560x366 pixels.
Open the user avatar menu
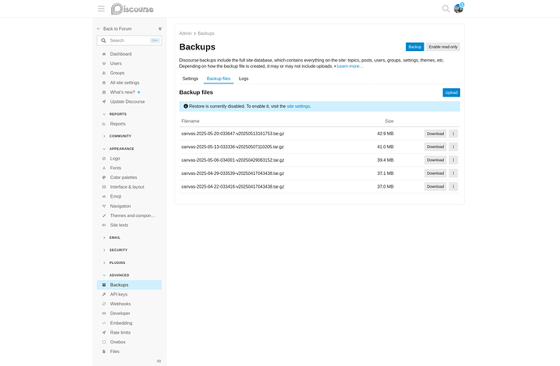click(459, 9)
